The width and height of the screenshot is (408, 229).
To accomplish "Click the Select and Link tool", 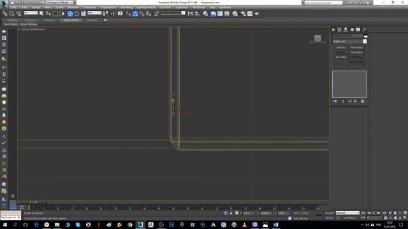I will pos(5,13).
